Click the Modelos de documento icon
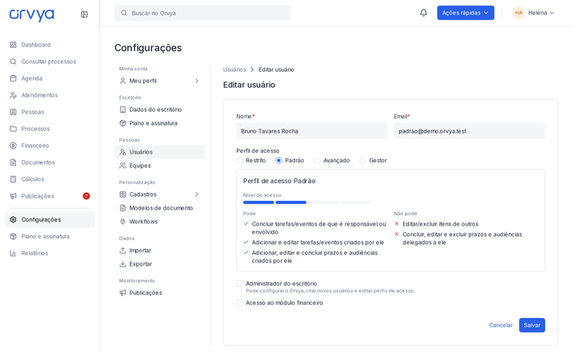This screenshot has height=352, width=576. point(122,208)
